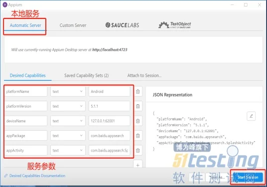Image resolution: width=267 pixels, height=187 pixels.
Task: Delete the platformName capability row
Action: pos(138,92)
